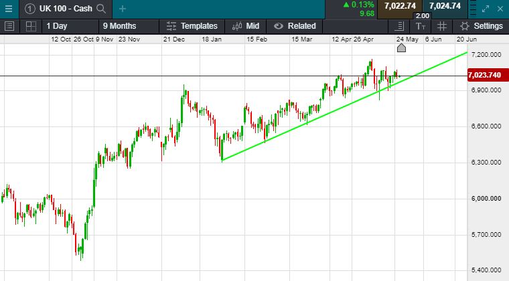Image resolution: width=509 pixels, height=281 pixels.
Task: Select the text annotation tool
Action: pos(421,26)
